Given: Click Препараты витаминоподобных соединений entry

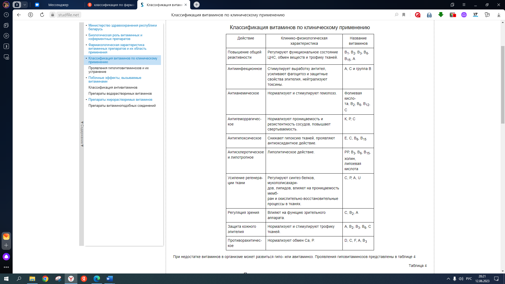Looking at the screenshot, I should pyautogui.click(x=122, y=106).
